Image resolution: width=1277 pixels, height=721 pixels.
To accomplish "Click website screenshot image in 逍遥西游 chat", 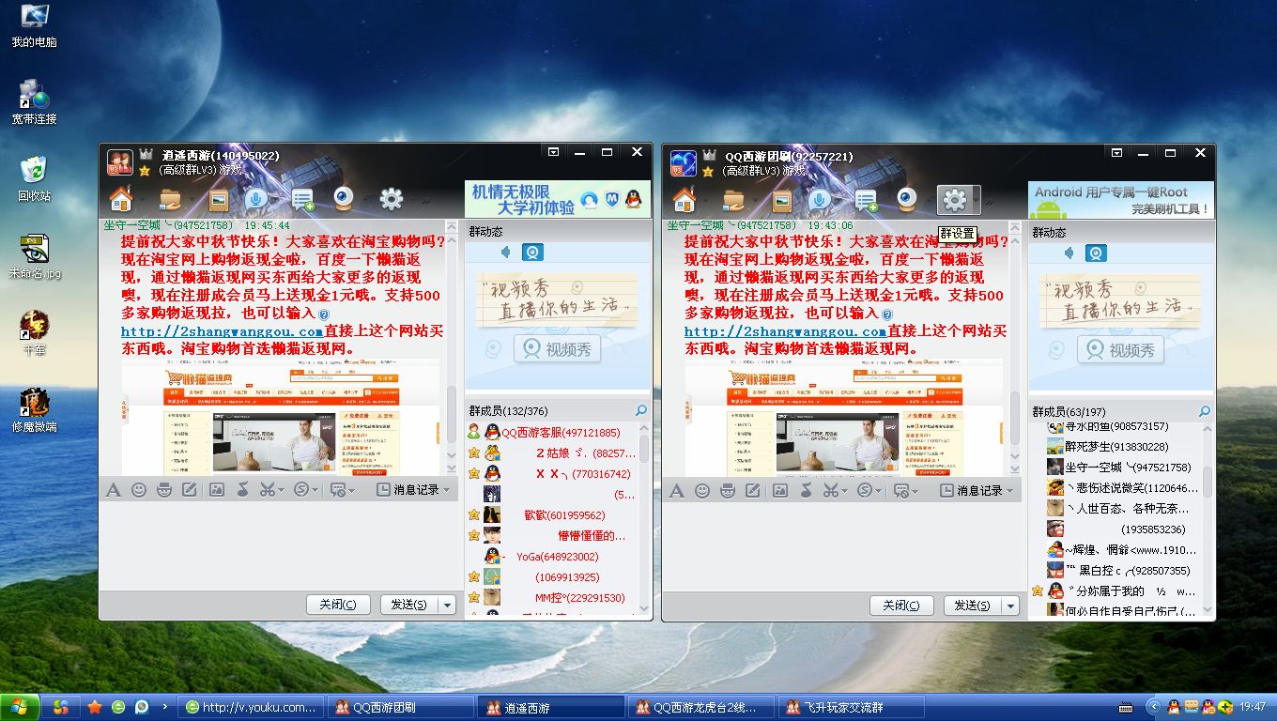I will click(281, 418).
